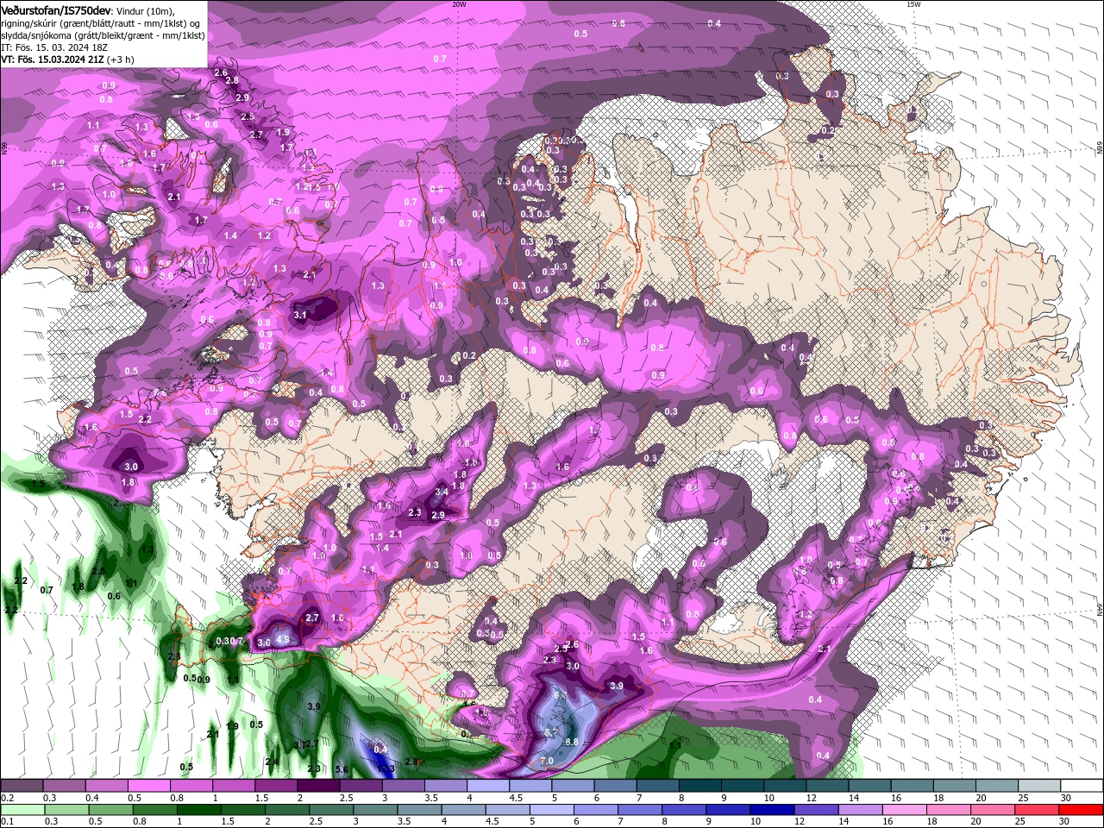Click the 'VT: Fös. 15.03.2024 21Z' valid time

tap(53, 60)
